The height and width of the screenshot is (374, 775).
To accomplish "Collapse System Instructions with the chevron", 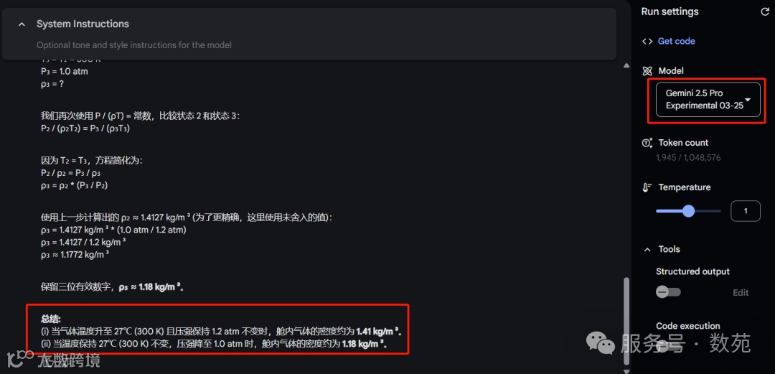I will click(x=22, y=24).
